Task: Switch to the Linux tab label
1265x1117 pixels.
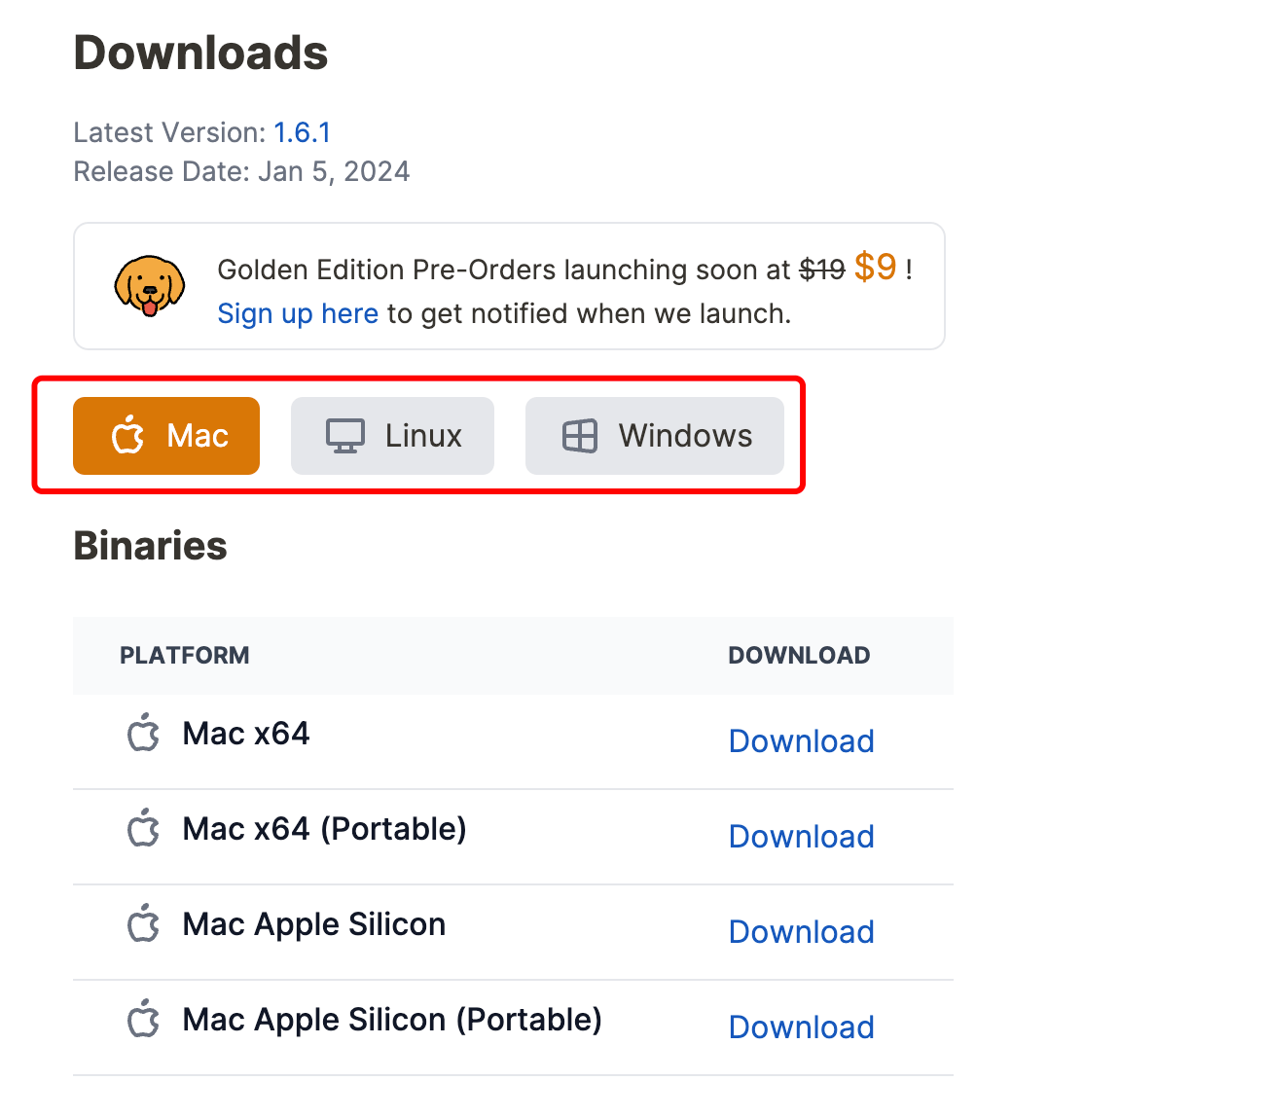Action: [423, 436]
